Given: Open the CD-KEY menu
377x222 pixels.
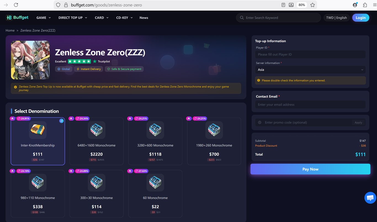Looking at the screenshot, I should pyautogui.click(x=124, y=18).
